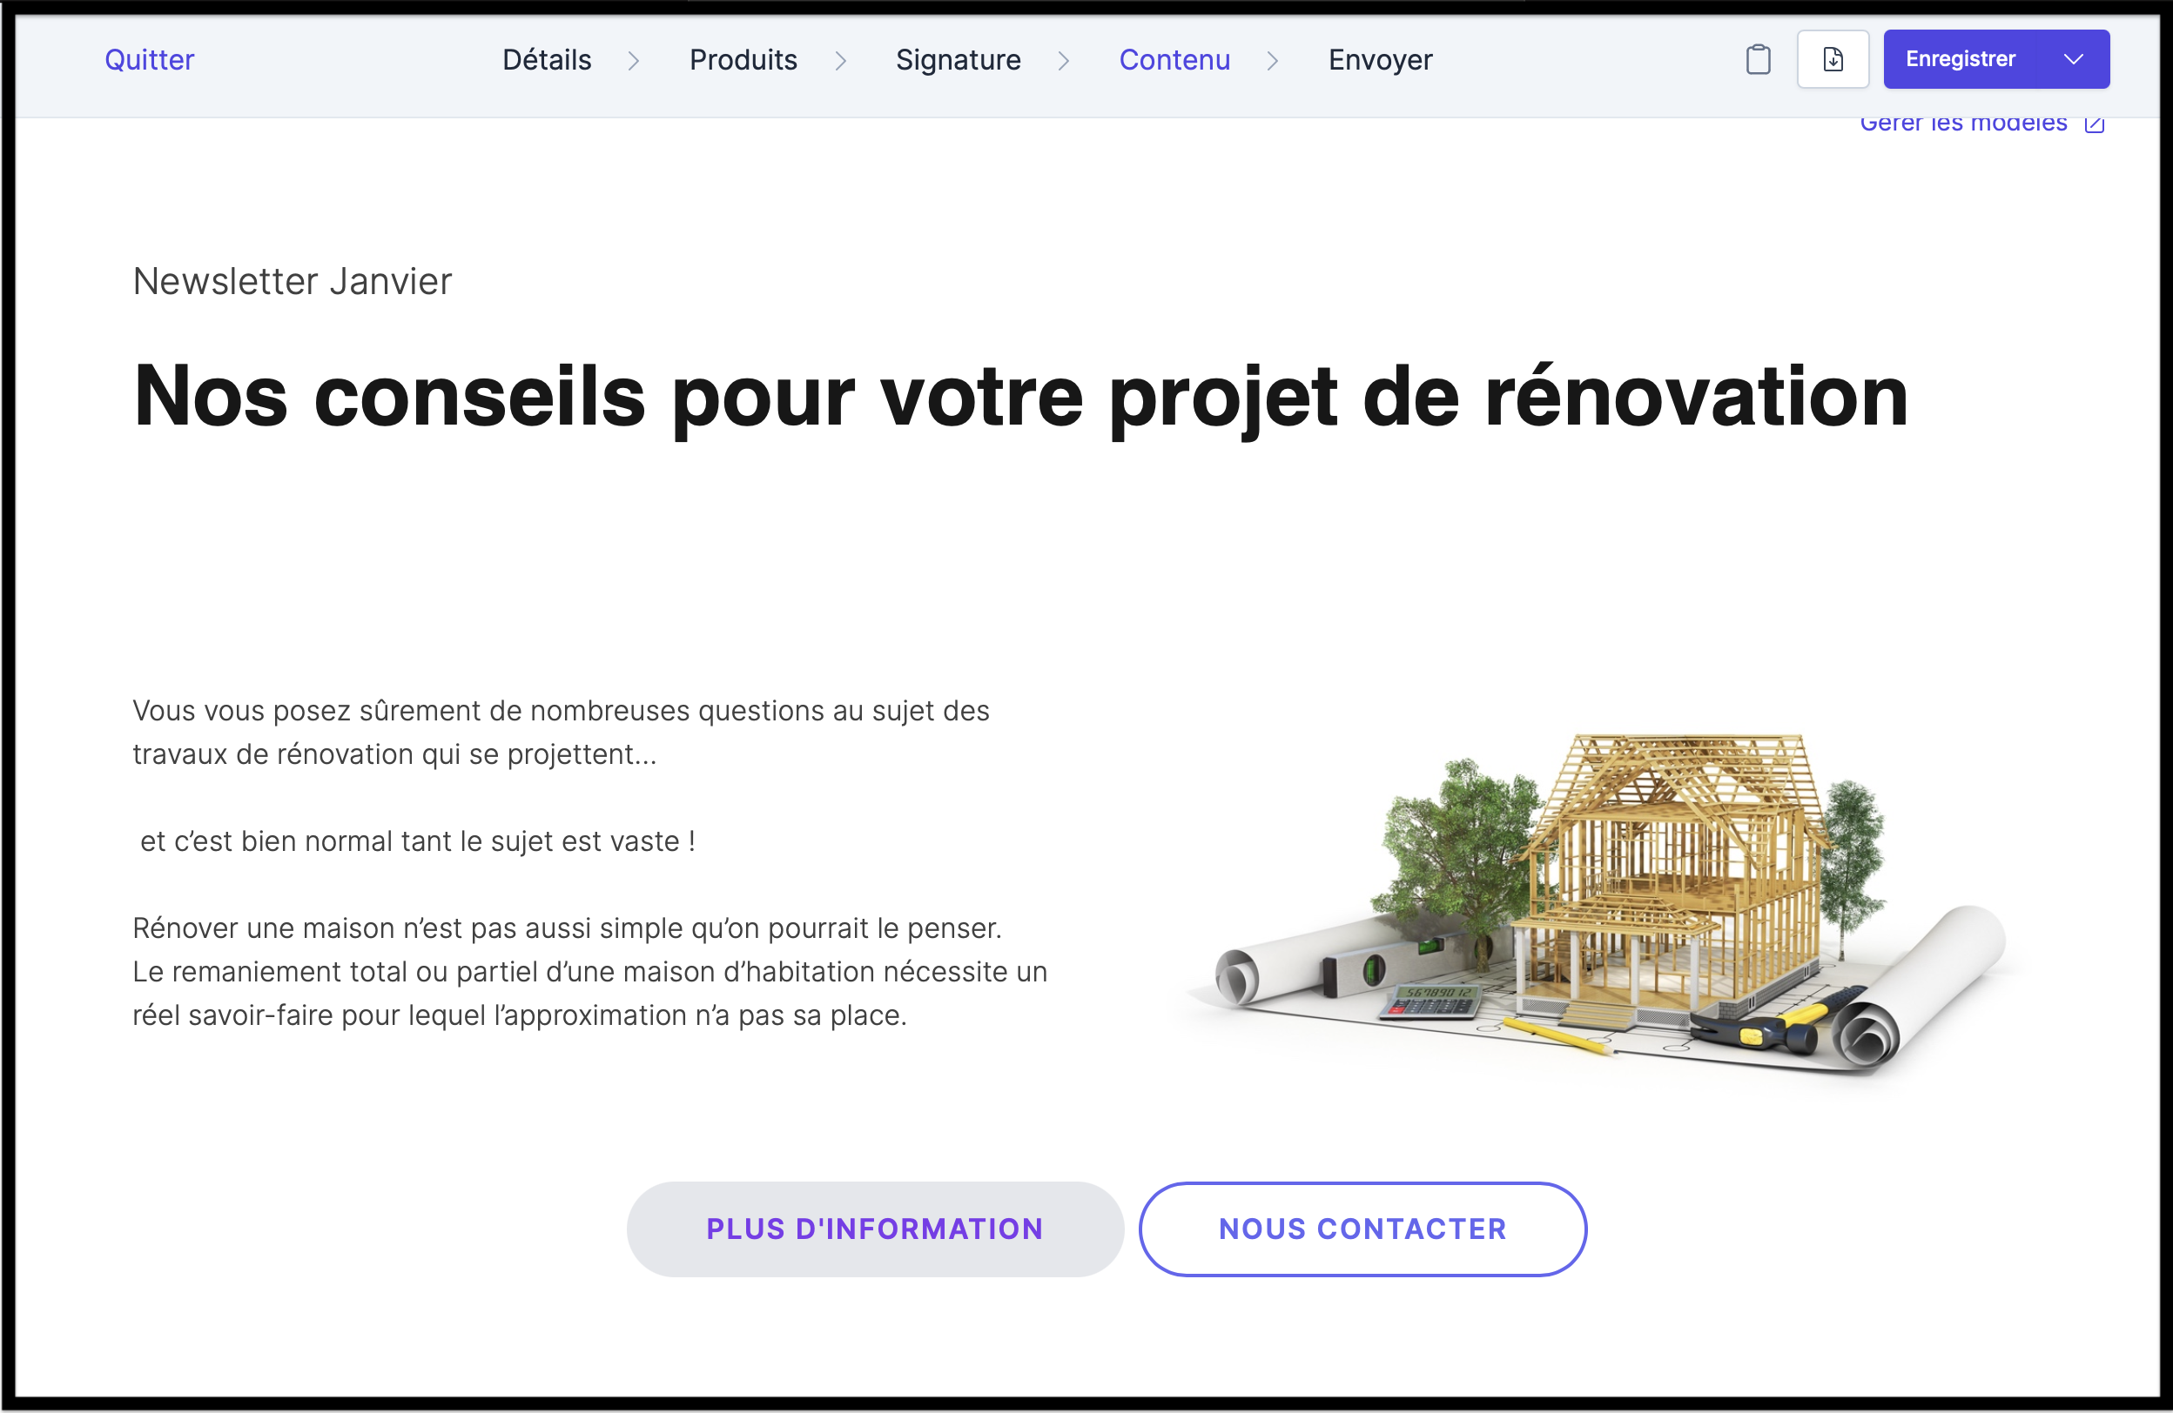Open the Gérer les modèles link

(1963, 124)
